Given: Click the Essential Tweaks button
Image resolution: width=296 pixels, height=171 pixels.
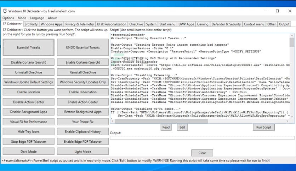Looking at the screenshot, I should click(29, 47).
